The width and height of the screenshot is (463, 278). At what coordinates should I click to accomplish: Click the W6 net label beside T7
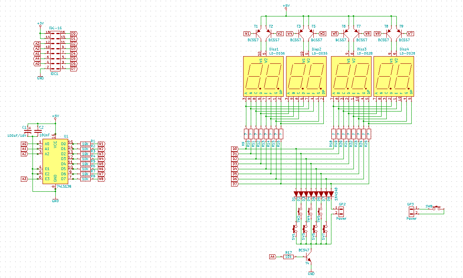click(x=368, y=34)
